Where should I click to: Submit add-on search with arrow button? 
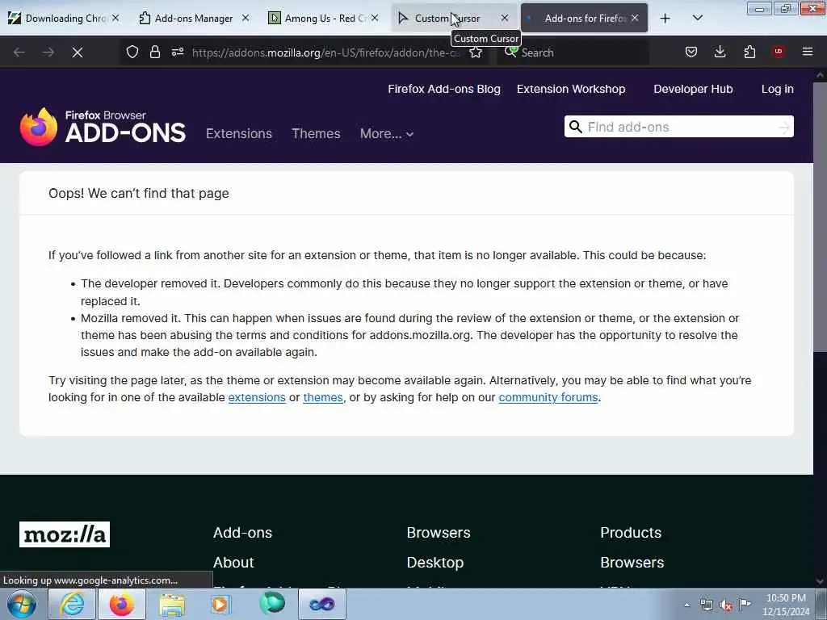[x=784, y=127]
